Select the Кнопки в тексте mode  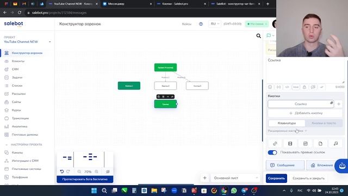(324, 123)
